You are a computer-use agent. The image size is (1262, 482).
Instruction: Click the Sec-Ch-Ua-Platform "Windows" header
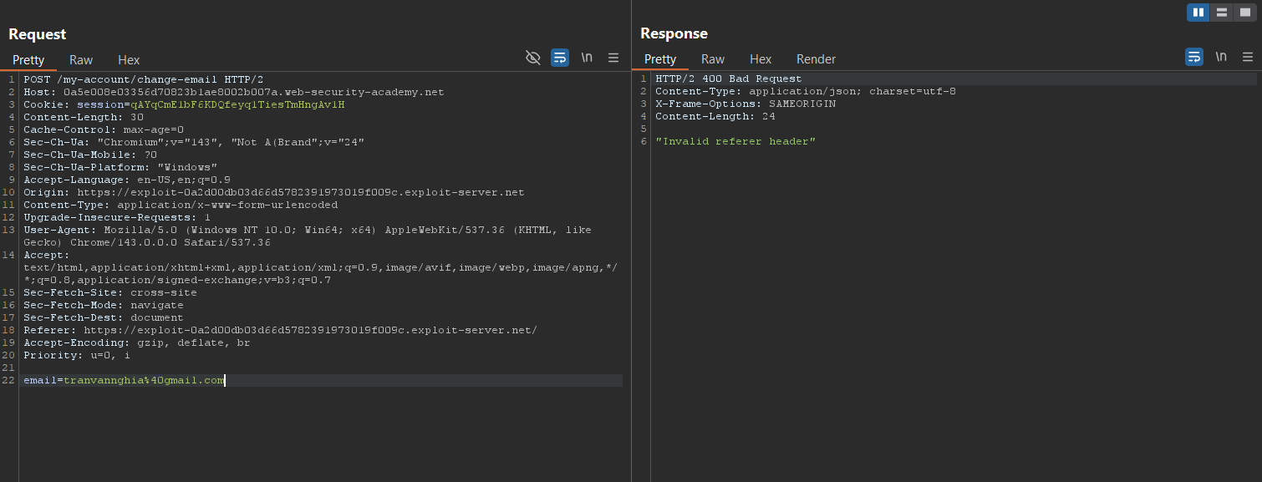click(x=120, y=167)
